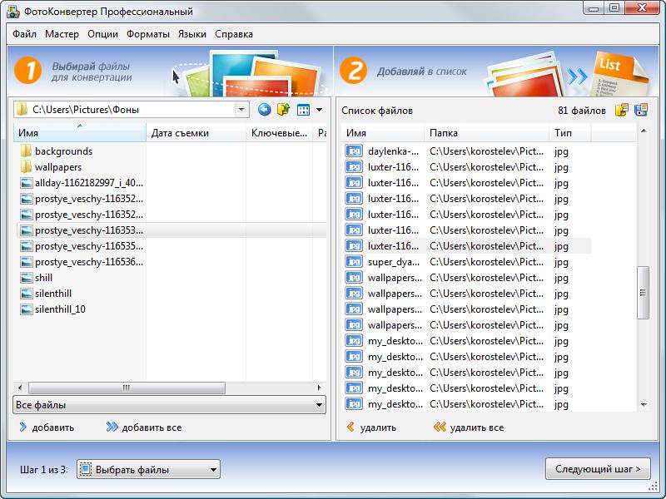Open the Форматы menu

pyautogui.click(x=148, y=34)
